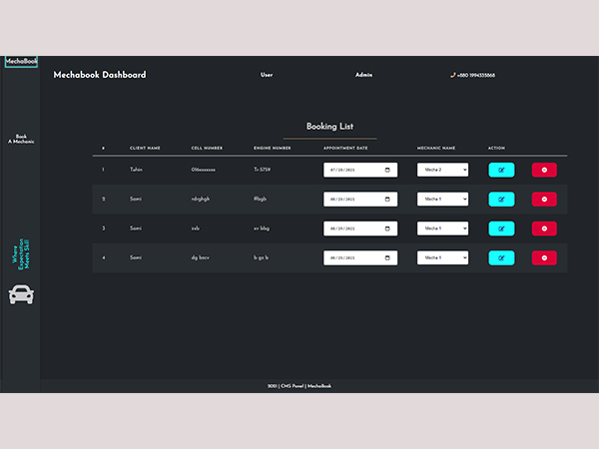The height and width of the screenshot is (449, 599).
Task: Open mechanic dropdown in row 4
Action: [x=442, y=258]
